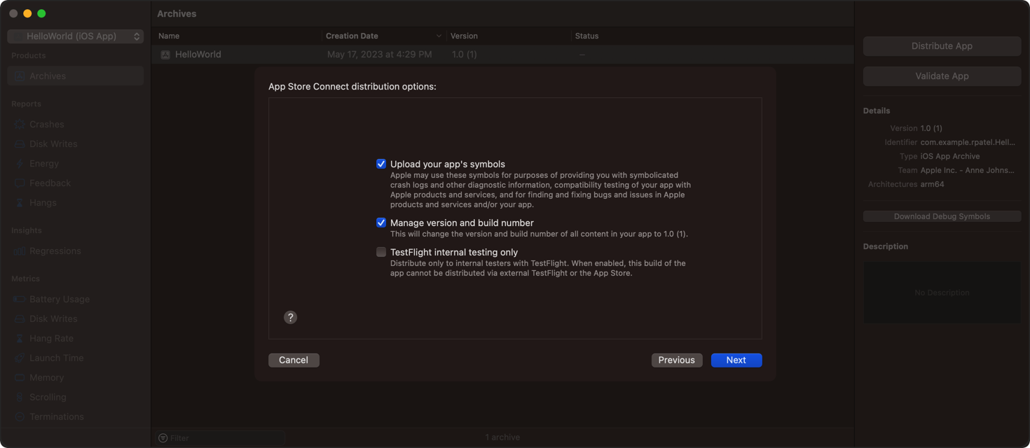Open the Feedback report icon

pyautogui.click(x=20, y=183)
